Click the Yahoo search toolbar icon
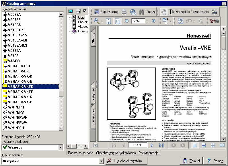The width and height of the screenshot is (228, 166). pos(214,21)
